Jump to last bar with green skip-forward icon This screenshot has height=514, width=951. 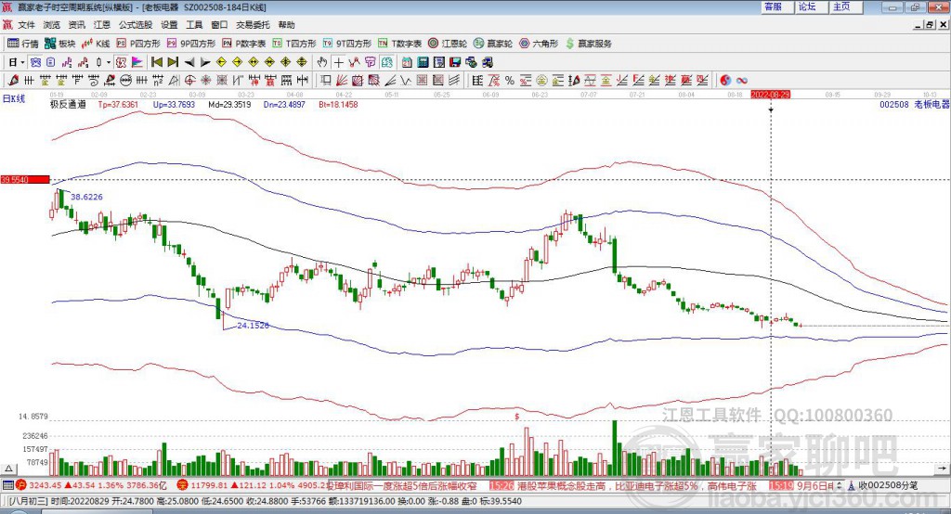(173, 62)
